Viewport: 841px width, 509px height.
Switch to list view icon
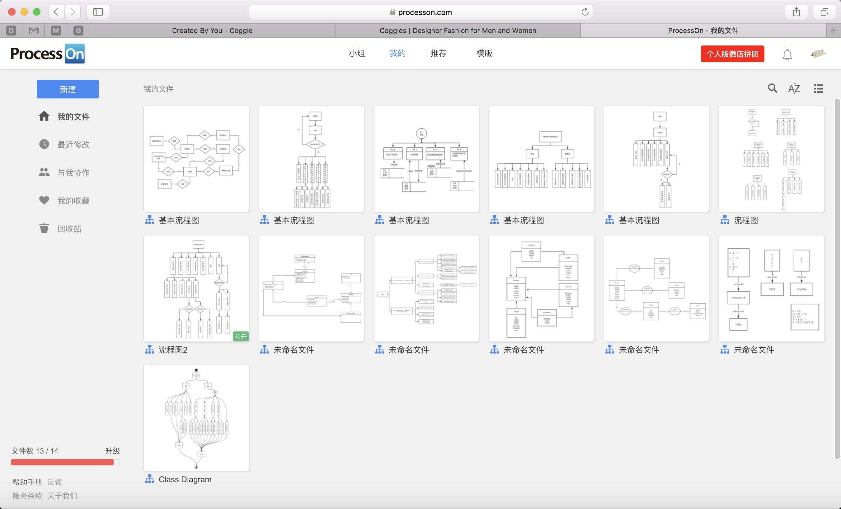[x=818, y=88]
